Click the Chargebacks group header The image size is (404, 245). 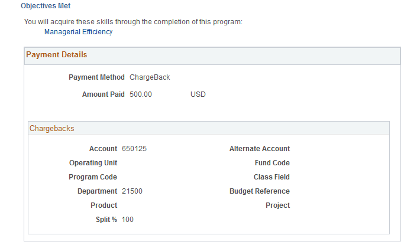tap(52, 128)
